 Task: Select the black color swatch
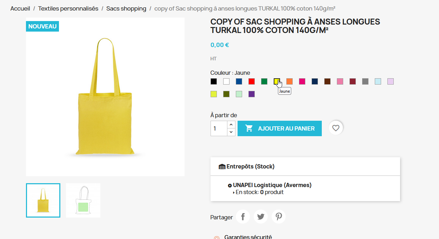[214, 81]
